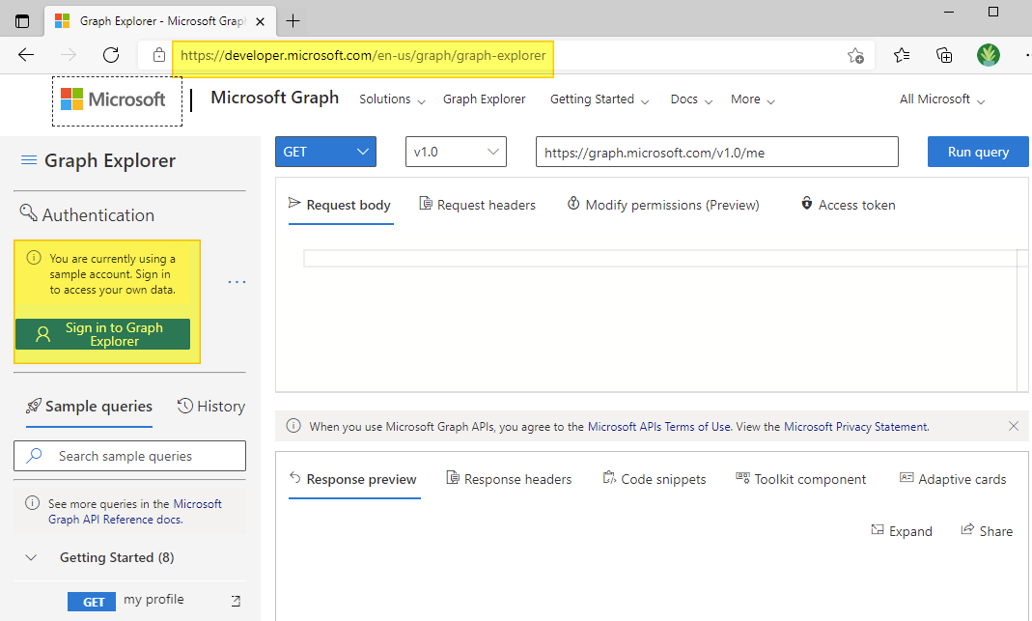Open the browser Favorites star icon
Screen dimensions: 1032x621
901,55
